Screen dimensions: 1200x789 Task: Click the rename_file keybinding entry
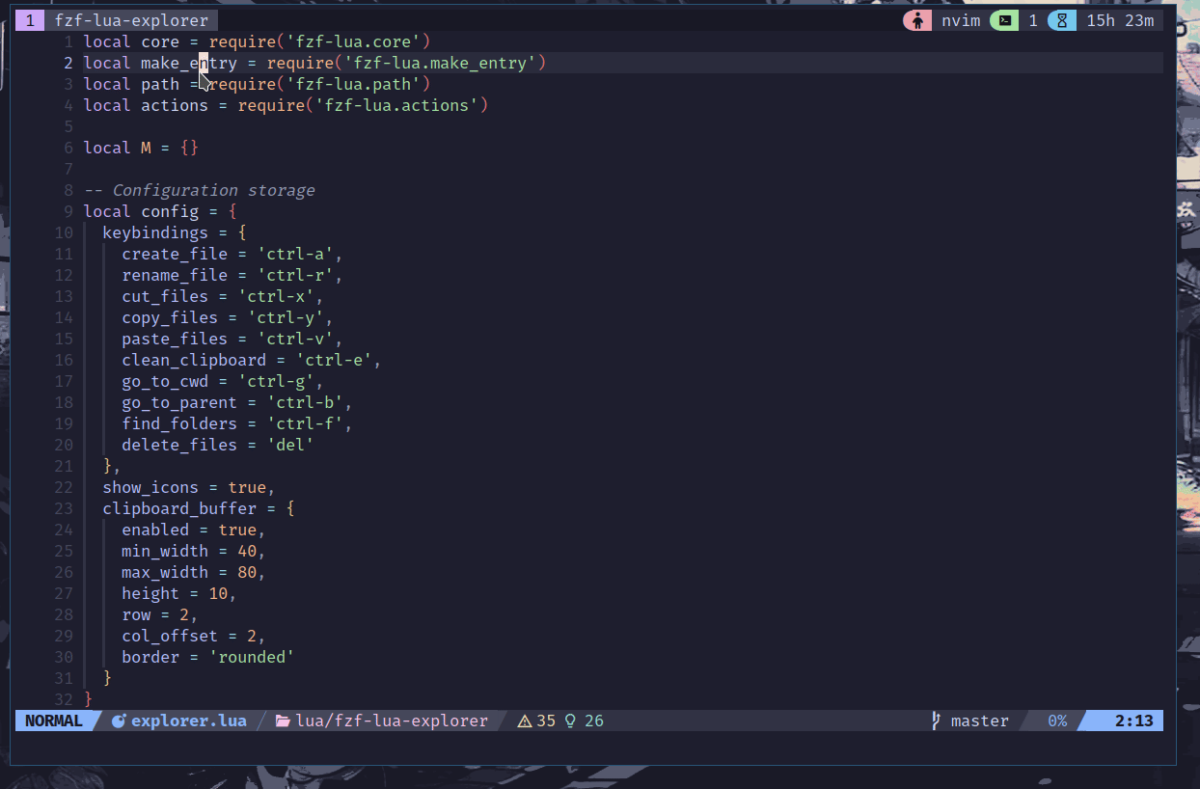point(232,275)
